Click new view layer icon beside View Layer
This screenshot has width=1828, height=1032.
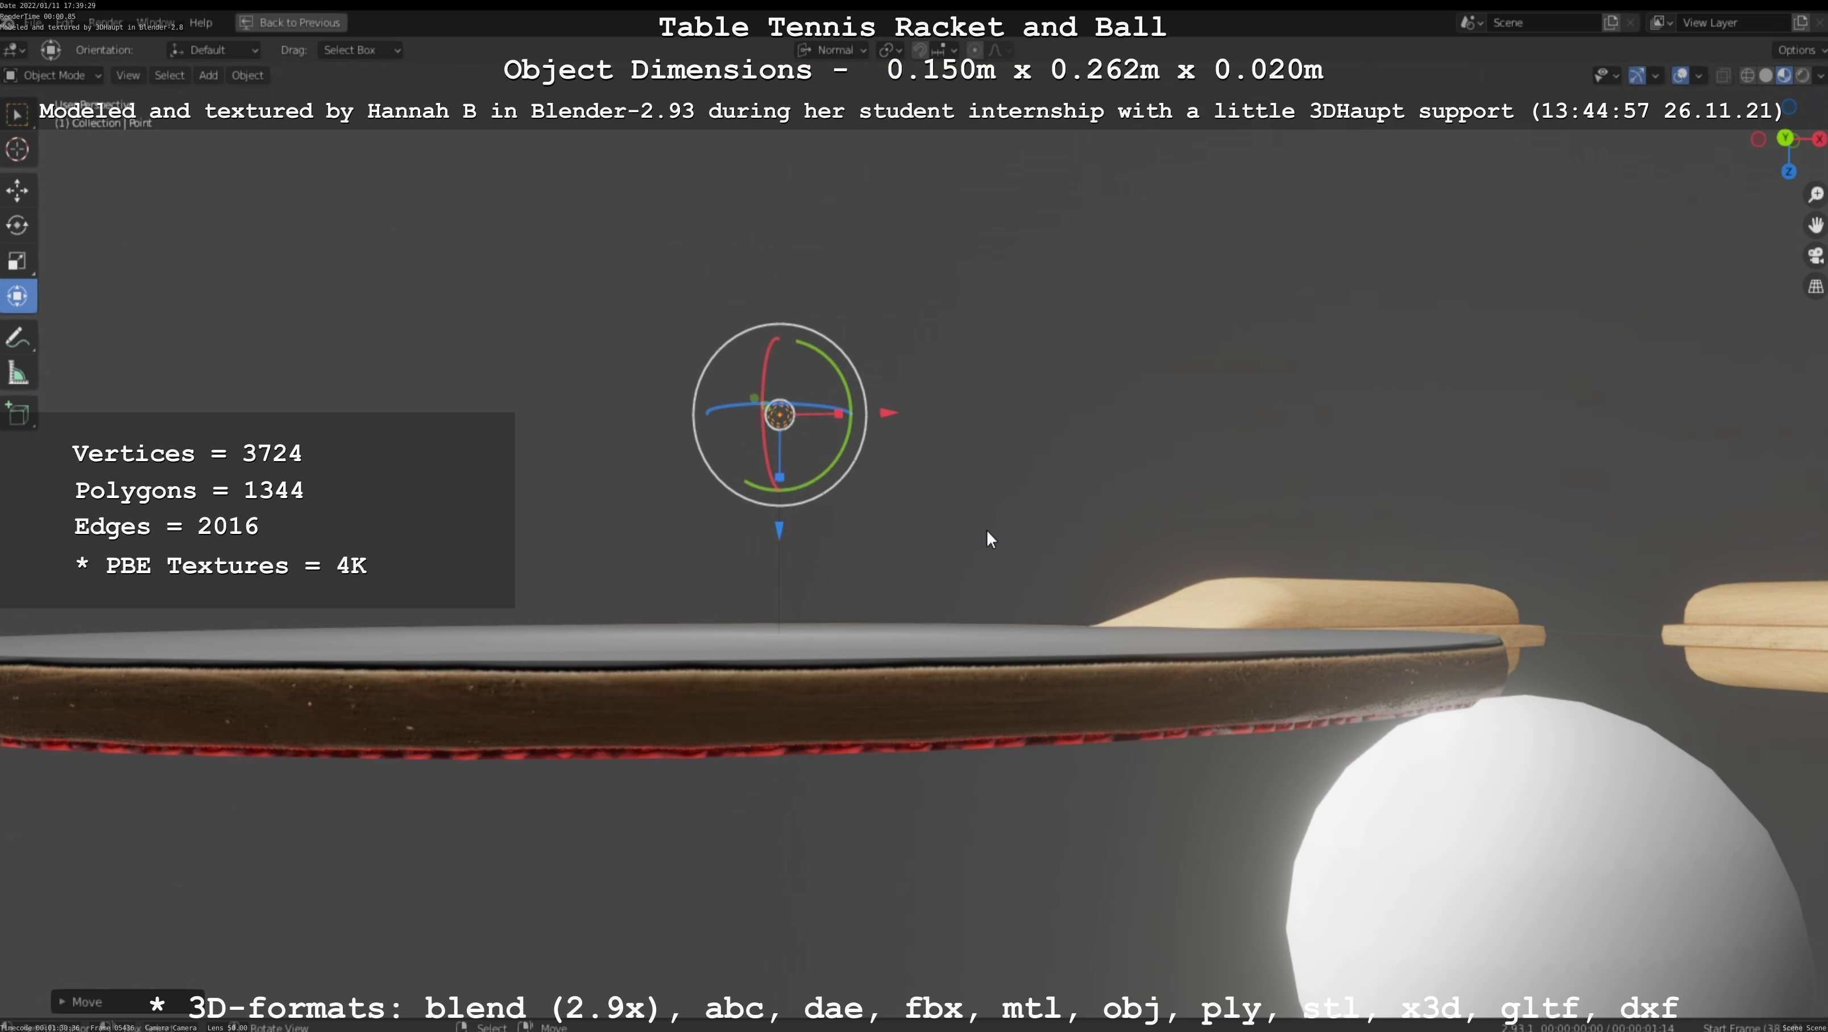coord(1800,23)
